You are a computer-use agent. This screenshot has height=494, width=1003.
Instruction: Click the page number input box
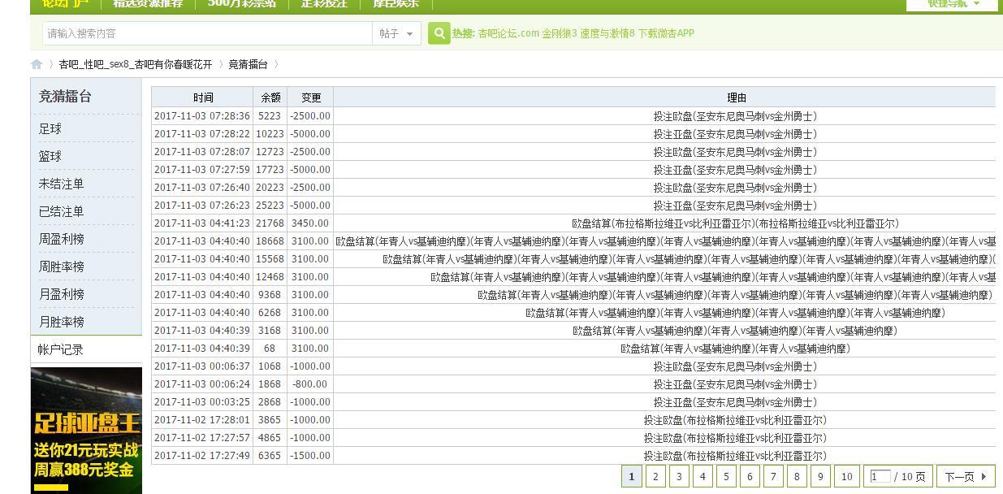click(880, 477)
